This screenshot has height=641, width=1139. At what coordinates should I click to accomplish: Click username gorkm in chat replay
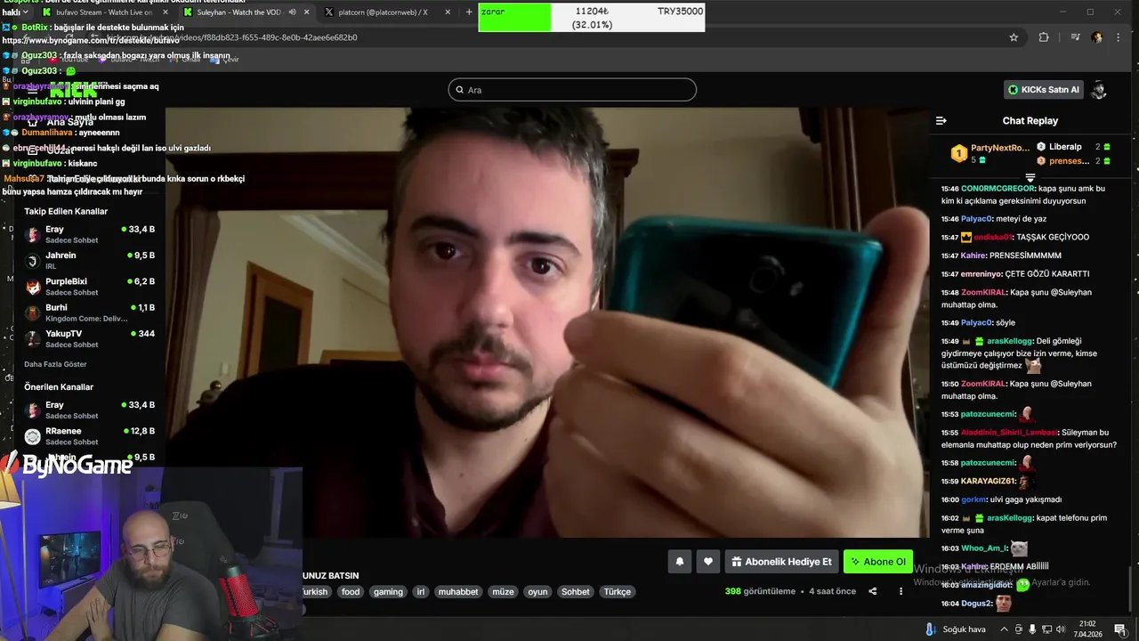[973, 499]
